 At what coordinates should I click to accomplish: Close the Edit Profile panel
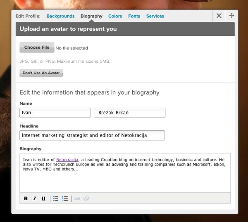(x=219, y=16)
